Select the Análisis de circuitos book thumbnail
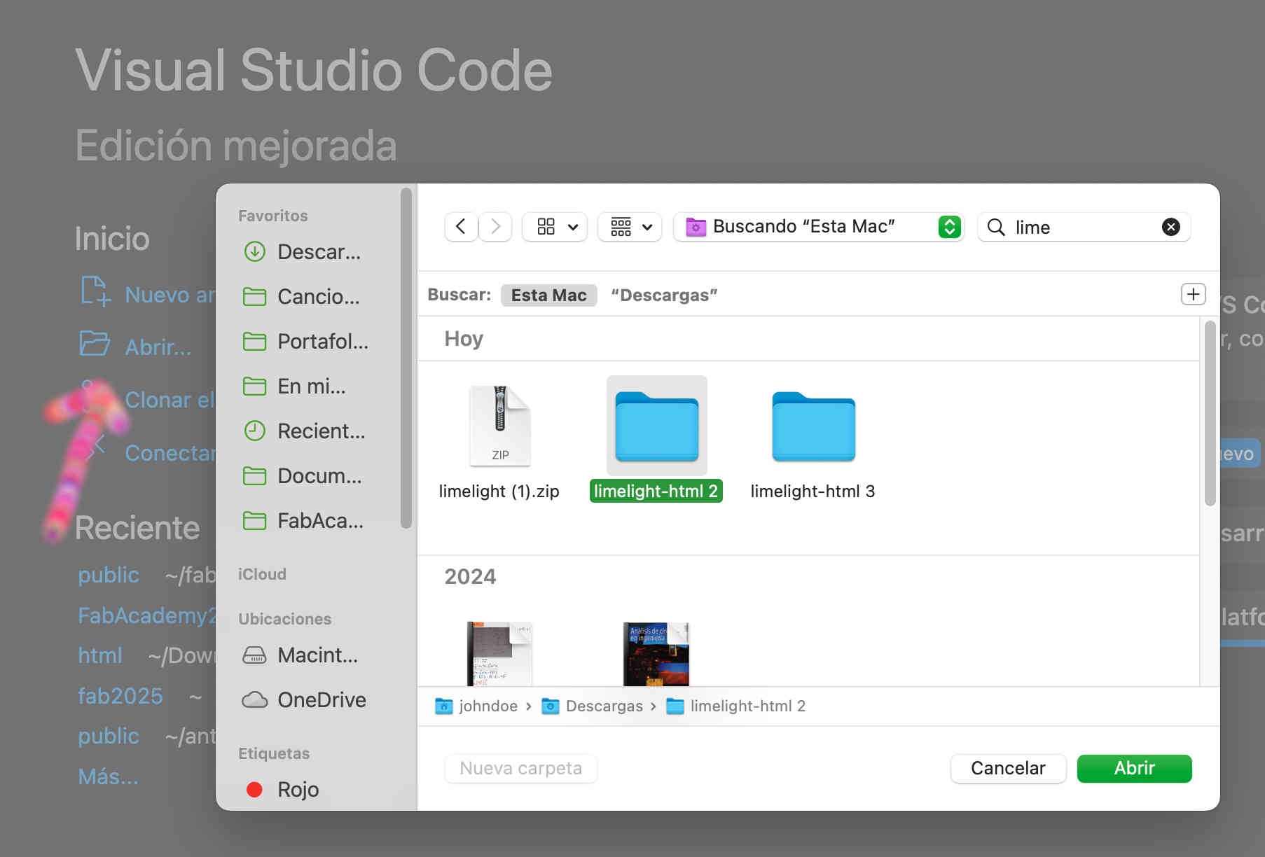 click(x=656, y=654)
